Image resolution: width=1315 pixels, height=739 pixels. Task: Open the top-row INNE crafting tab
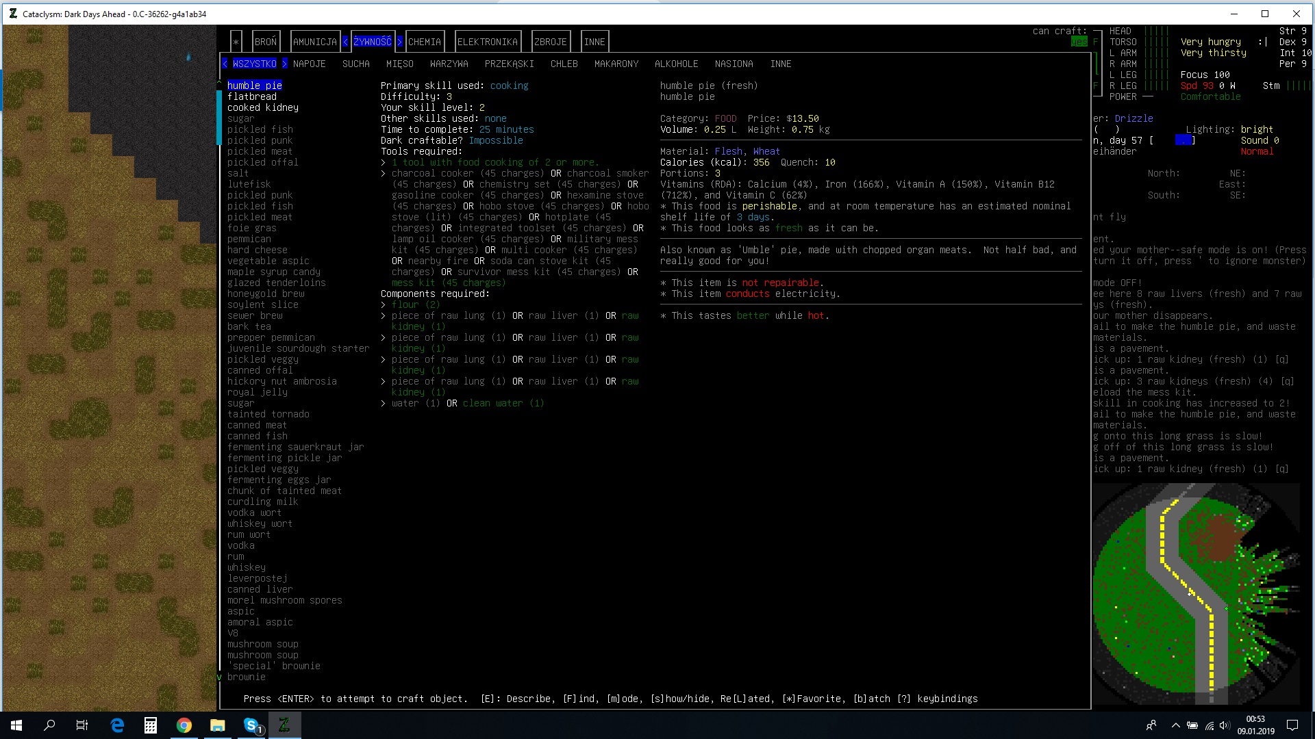pyautogui.click(x=594, y=42)
